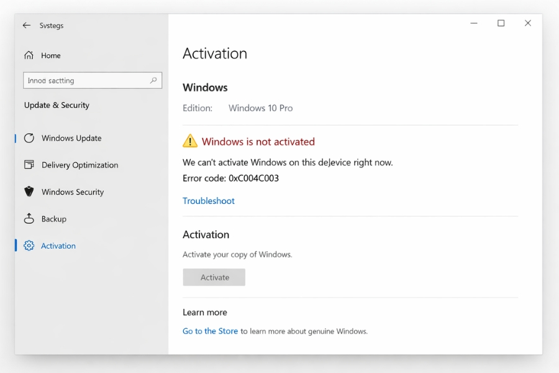Click the magnifier icon in search box
Screen dimensions: 559x373
click(x=156, y=80)
